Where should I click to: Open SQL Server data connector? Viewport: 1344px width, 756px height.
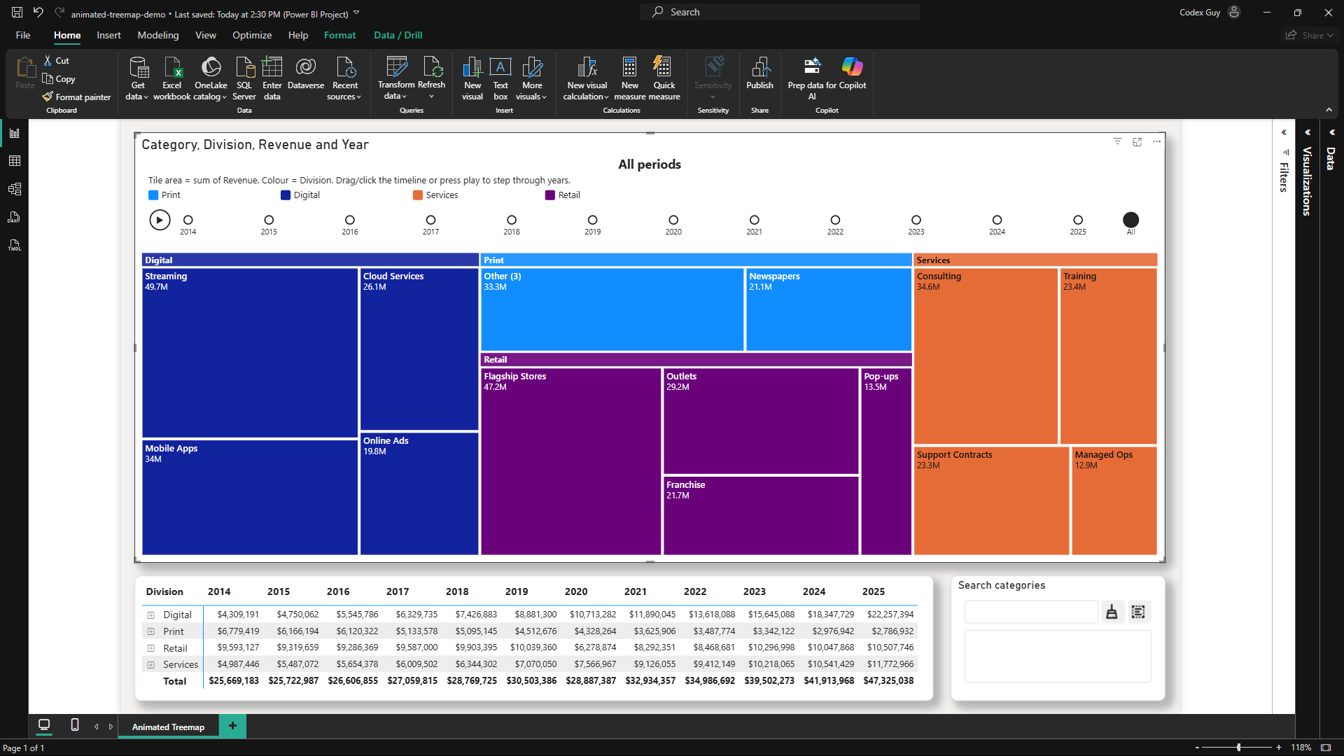(x=244, y=78)
